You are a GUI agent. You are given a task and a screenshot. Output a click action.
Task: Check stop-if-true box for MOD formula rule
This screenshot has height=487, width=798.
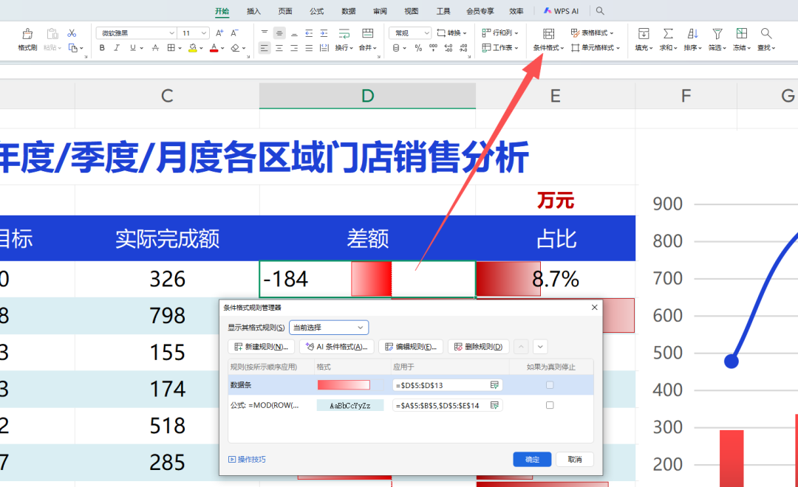pyautogui.click(x=549, y=405)
